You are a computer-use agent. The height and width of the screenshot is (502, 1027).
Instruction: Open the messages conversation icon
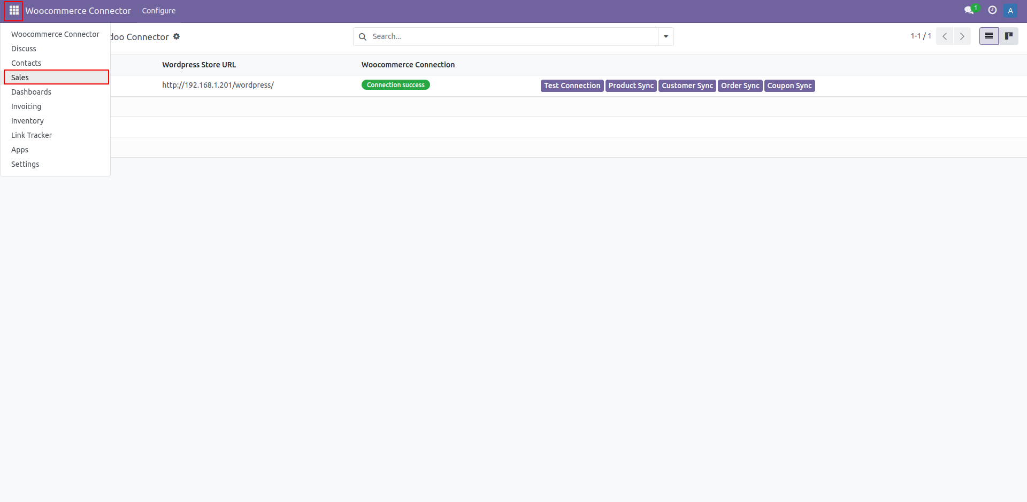(969, 10)
